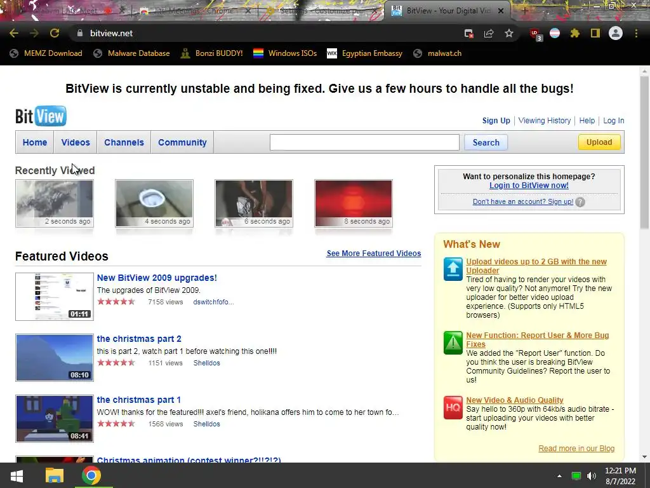The width and height of the screenshot is (650, 488).
Task: Click Don't have an account? Sign up!
Action: [523, 201]
